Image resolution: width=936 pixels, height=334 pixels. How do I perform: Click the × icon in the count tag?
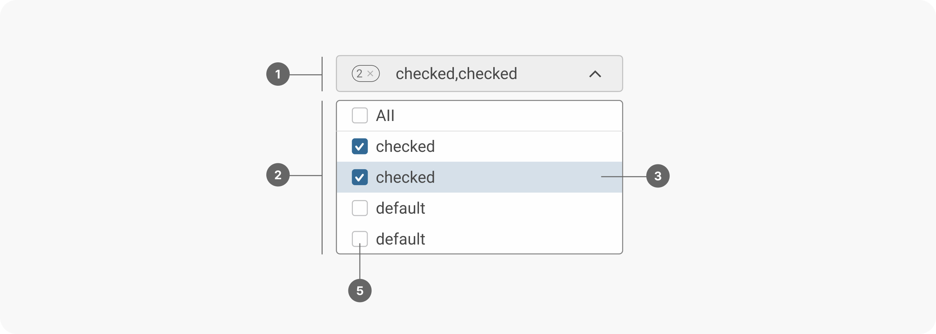(370, 73)
